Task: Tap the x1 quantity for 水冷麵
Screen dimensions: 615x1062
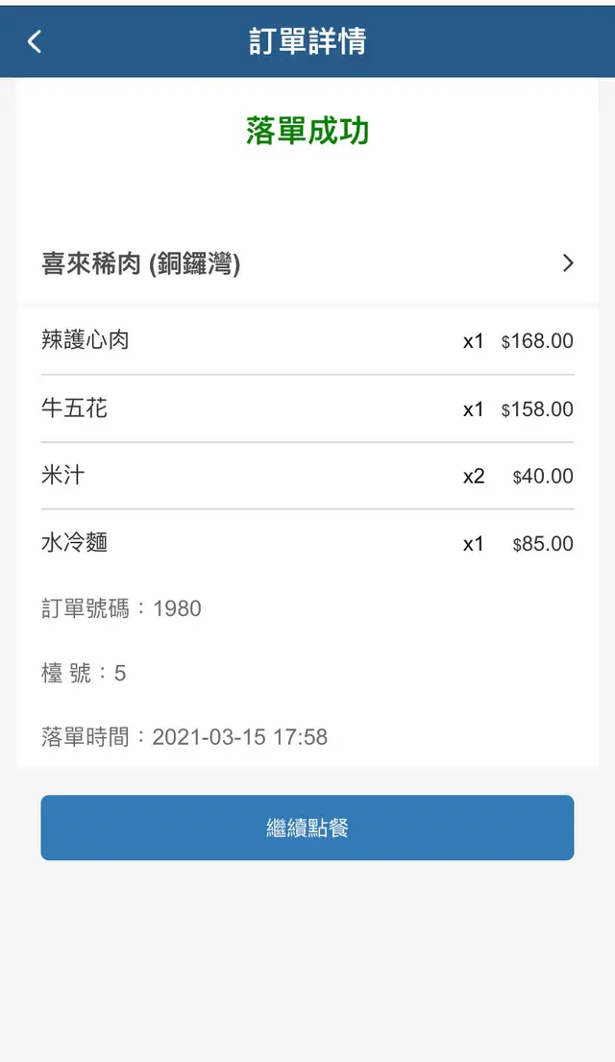Action: coord(474,544)
